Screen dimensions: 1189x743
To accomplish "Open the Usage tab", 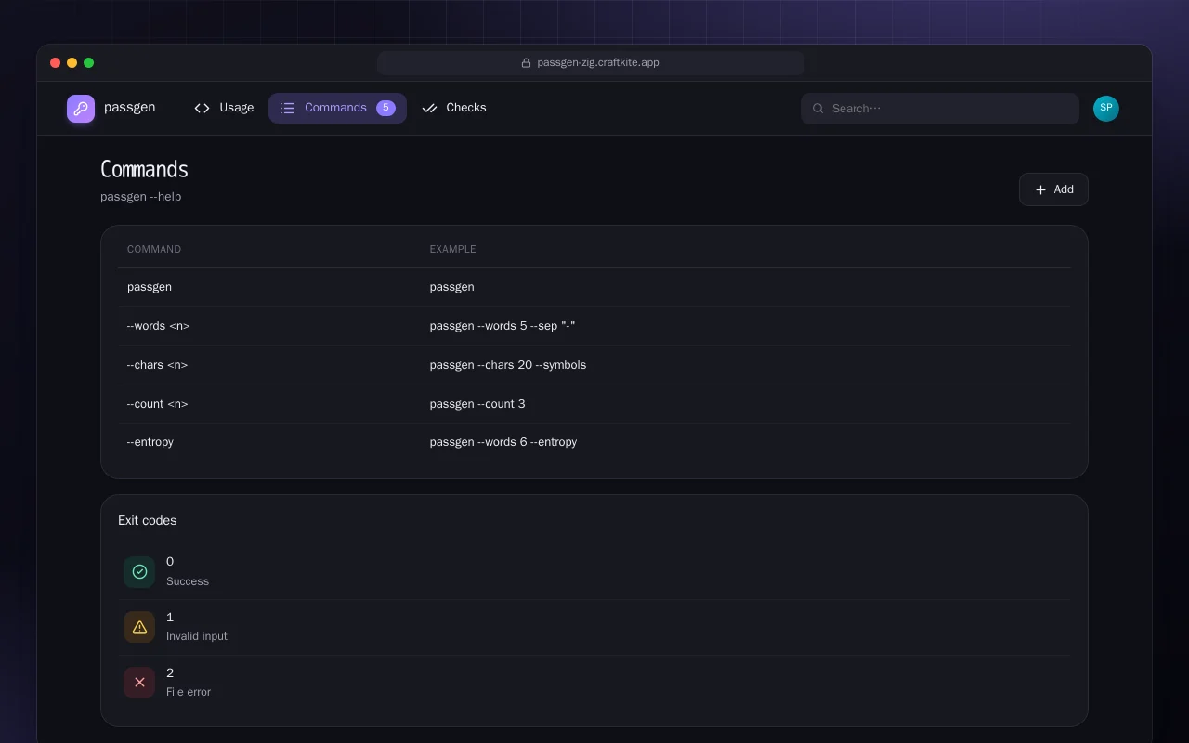I will click(x=224, y=108).
